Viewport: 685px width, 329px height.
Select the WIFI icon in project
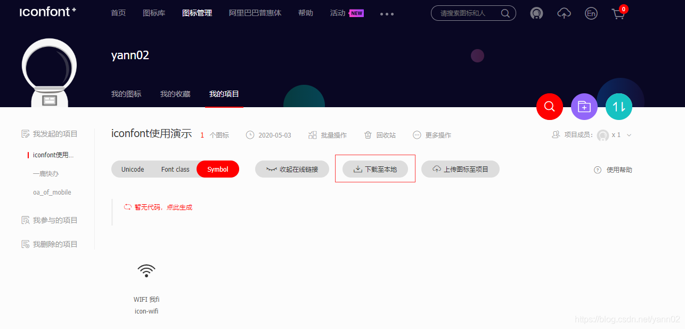[x=146, y=270]
